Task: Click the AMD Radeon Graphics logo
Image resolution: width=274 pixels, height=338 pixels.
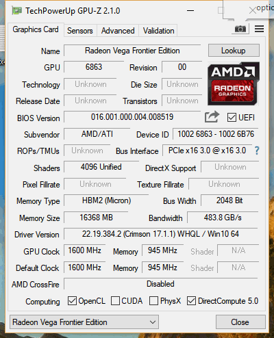Action: pyautogui.click(x=234, y=83)
